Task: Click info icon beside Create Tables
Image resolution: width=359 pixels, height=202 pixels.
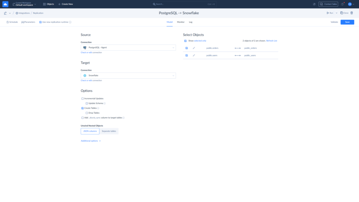Action: coord(98,108)
